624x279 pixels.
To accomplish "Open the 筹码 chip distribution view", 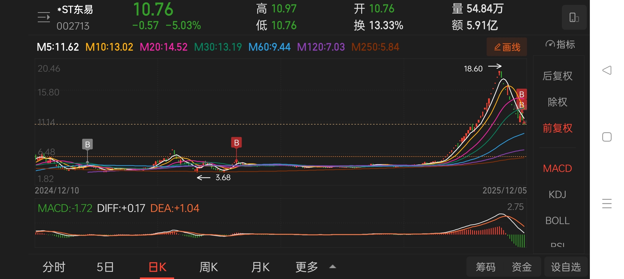I will click(485, 267).
